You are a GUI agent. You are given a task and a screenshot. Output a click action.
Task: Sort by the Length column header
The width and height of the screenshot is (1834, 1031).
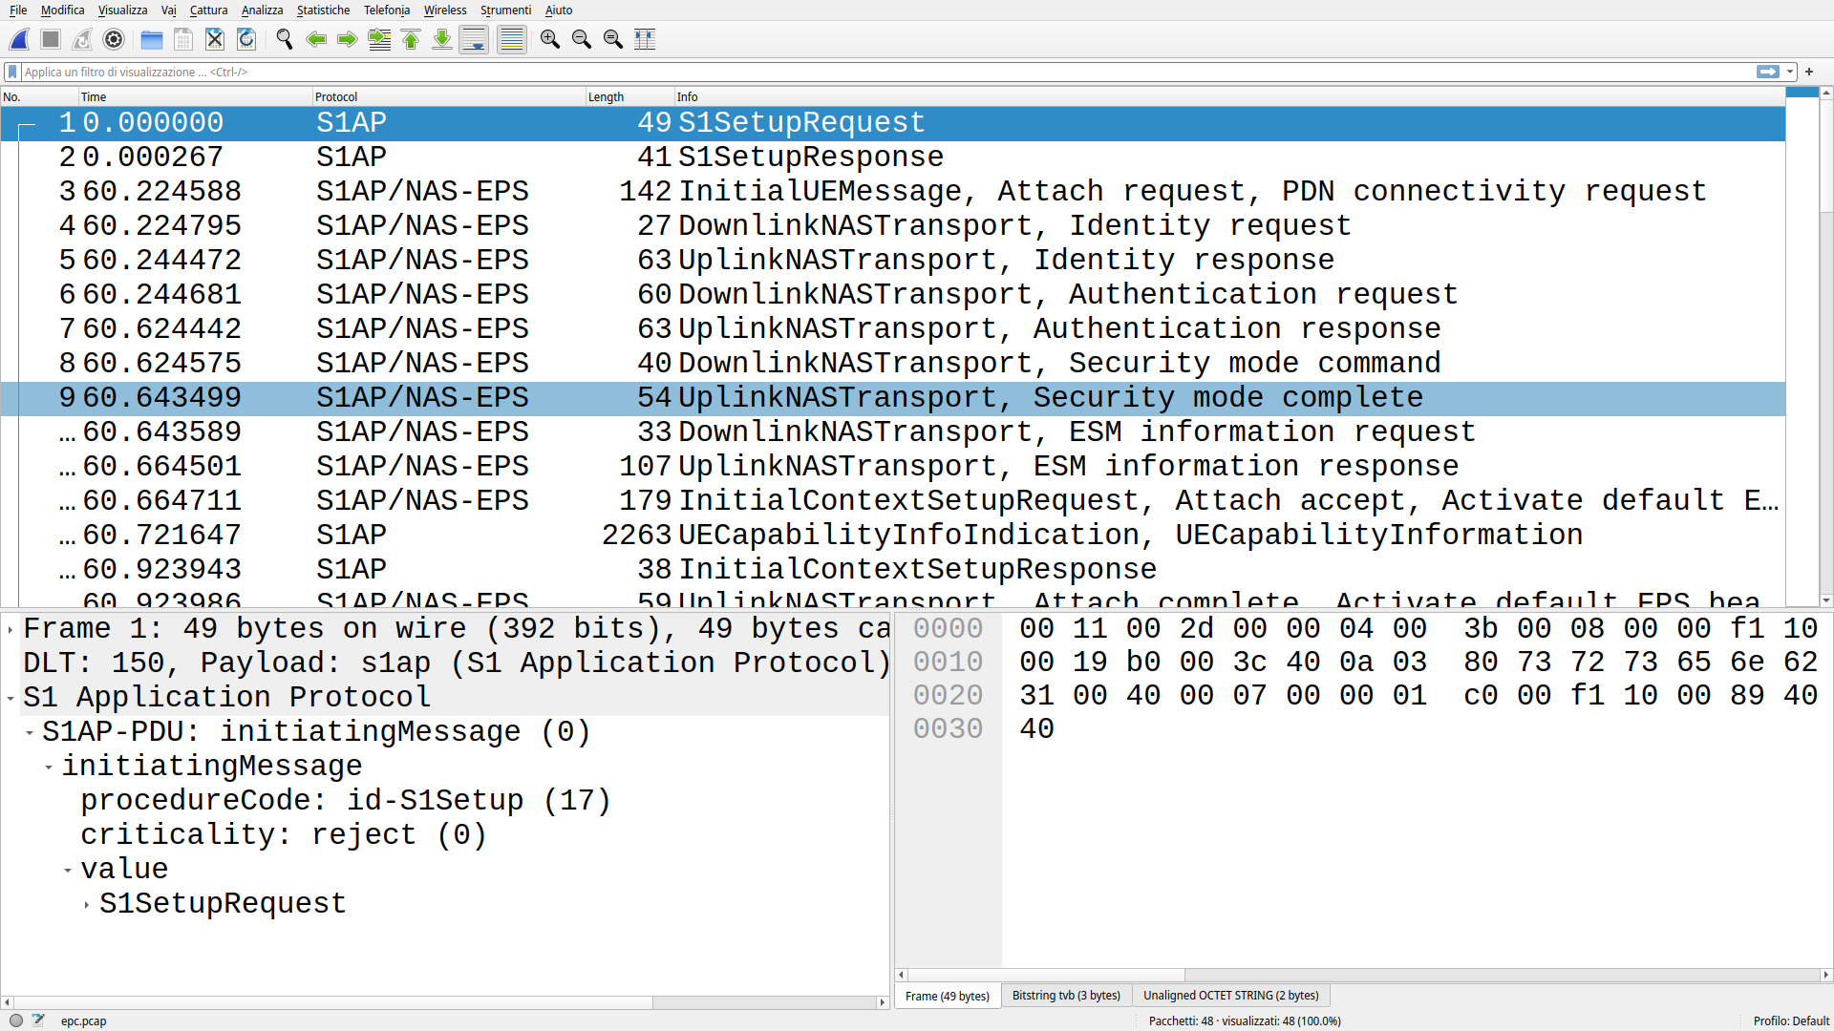630,96
